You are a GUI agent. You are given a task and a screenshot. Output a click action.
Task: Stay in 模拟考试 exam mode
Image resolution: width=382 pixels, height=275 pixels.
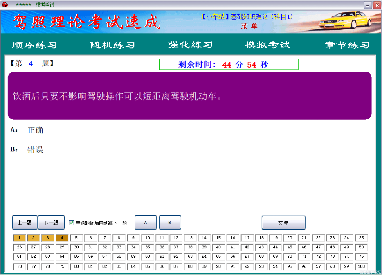tap(268, 45)
